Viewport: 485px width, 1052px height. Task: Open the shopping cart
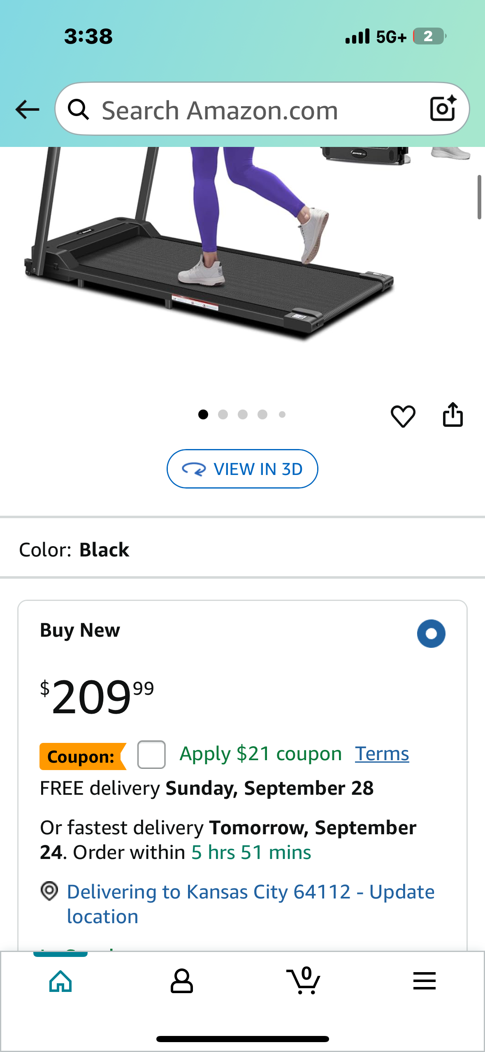pyautogui.click(x=304, y=981)
